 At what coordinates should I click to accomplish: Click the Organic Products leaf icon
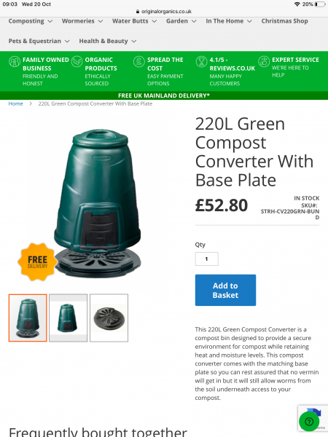tap(77, 62)
